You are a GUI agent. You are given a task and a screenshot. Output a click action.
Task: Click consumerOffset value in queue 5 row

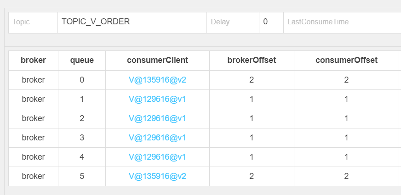point(347,176)
